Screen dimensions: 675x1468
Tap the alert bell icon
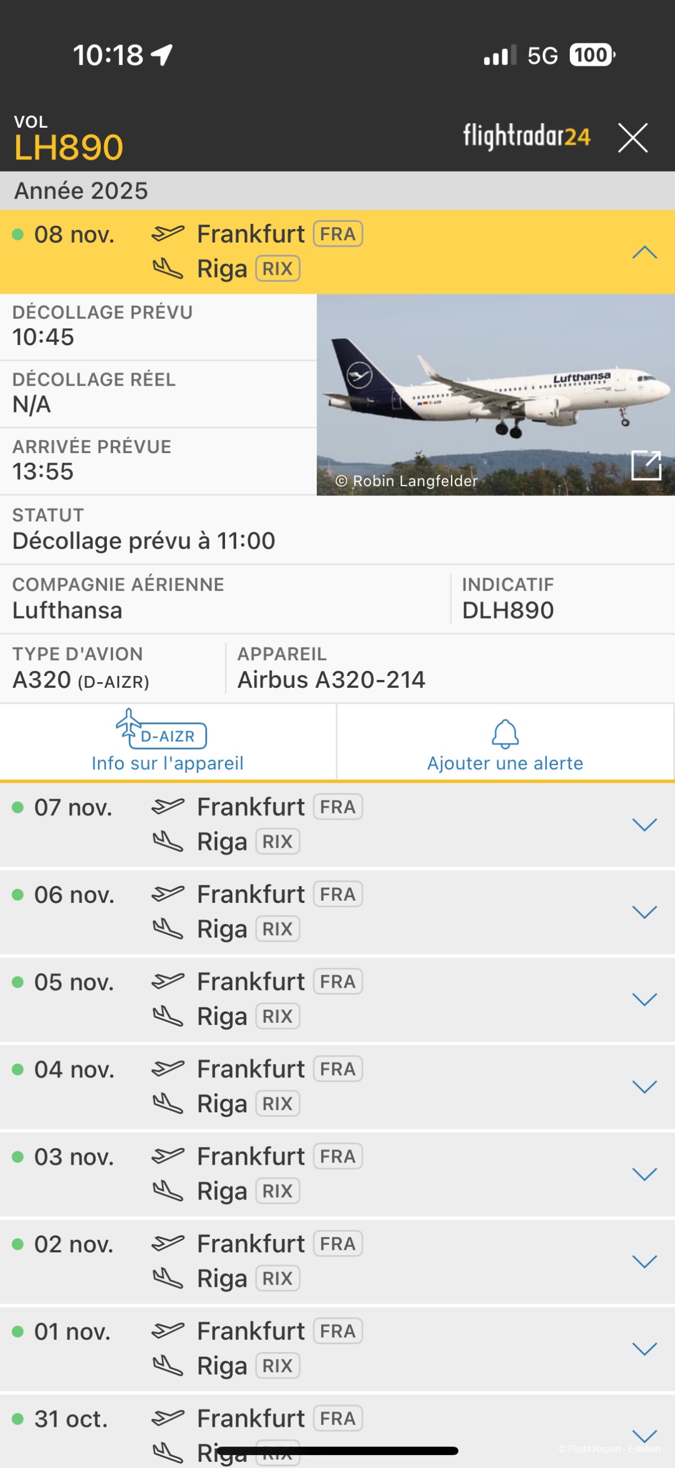505,733
